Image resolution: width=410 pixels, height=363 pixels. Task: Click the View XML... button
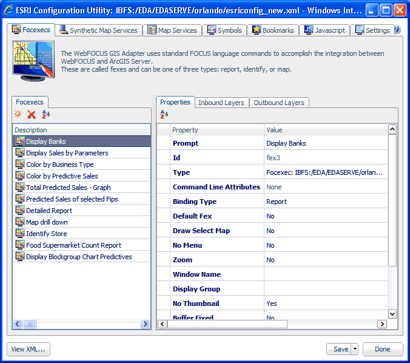pos(29,349)
